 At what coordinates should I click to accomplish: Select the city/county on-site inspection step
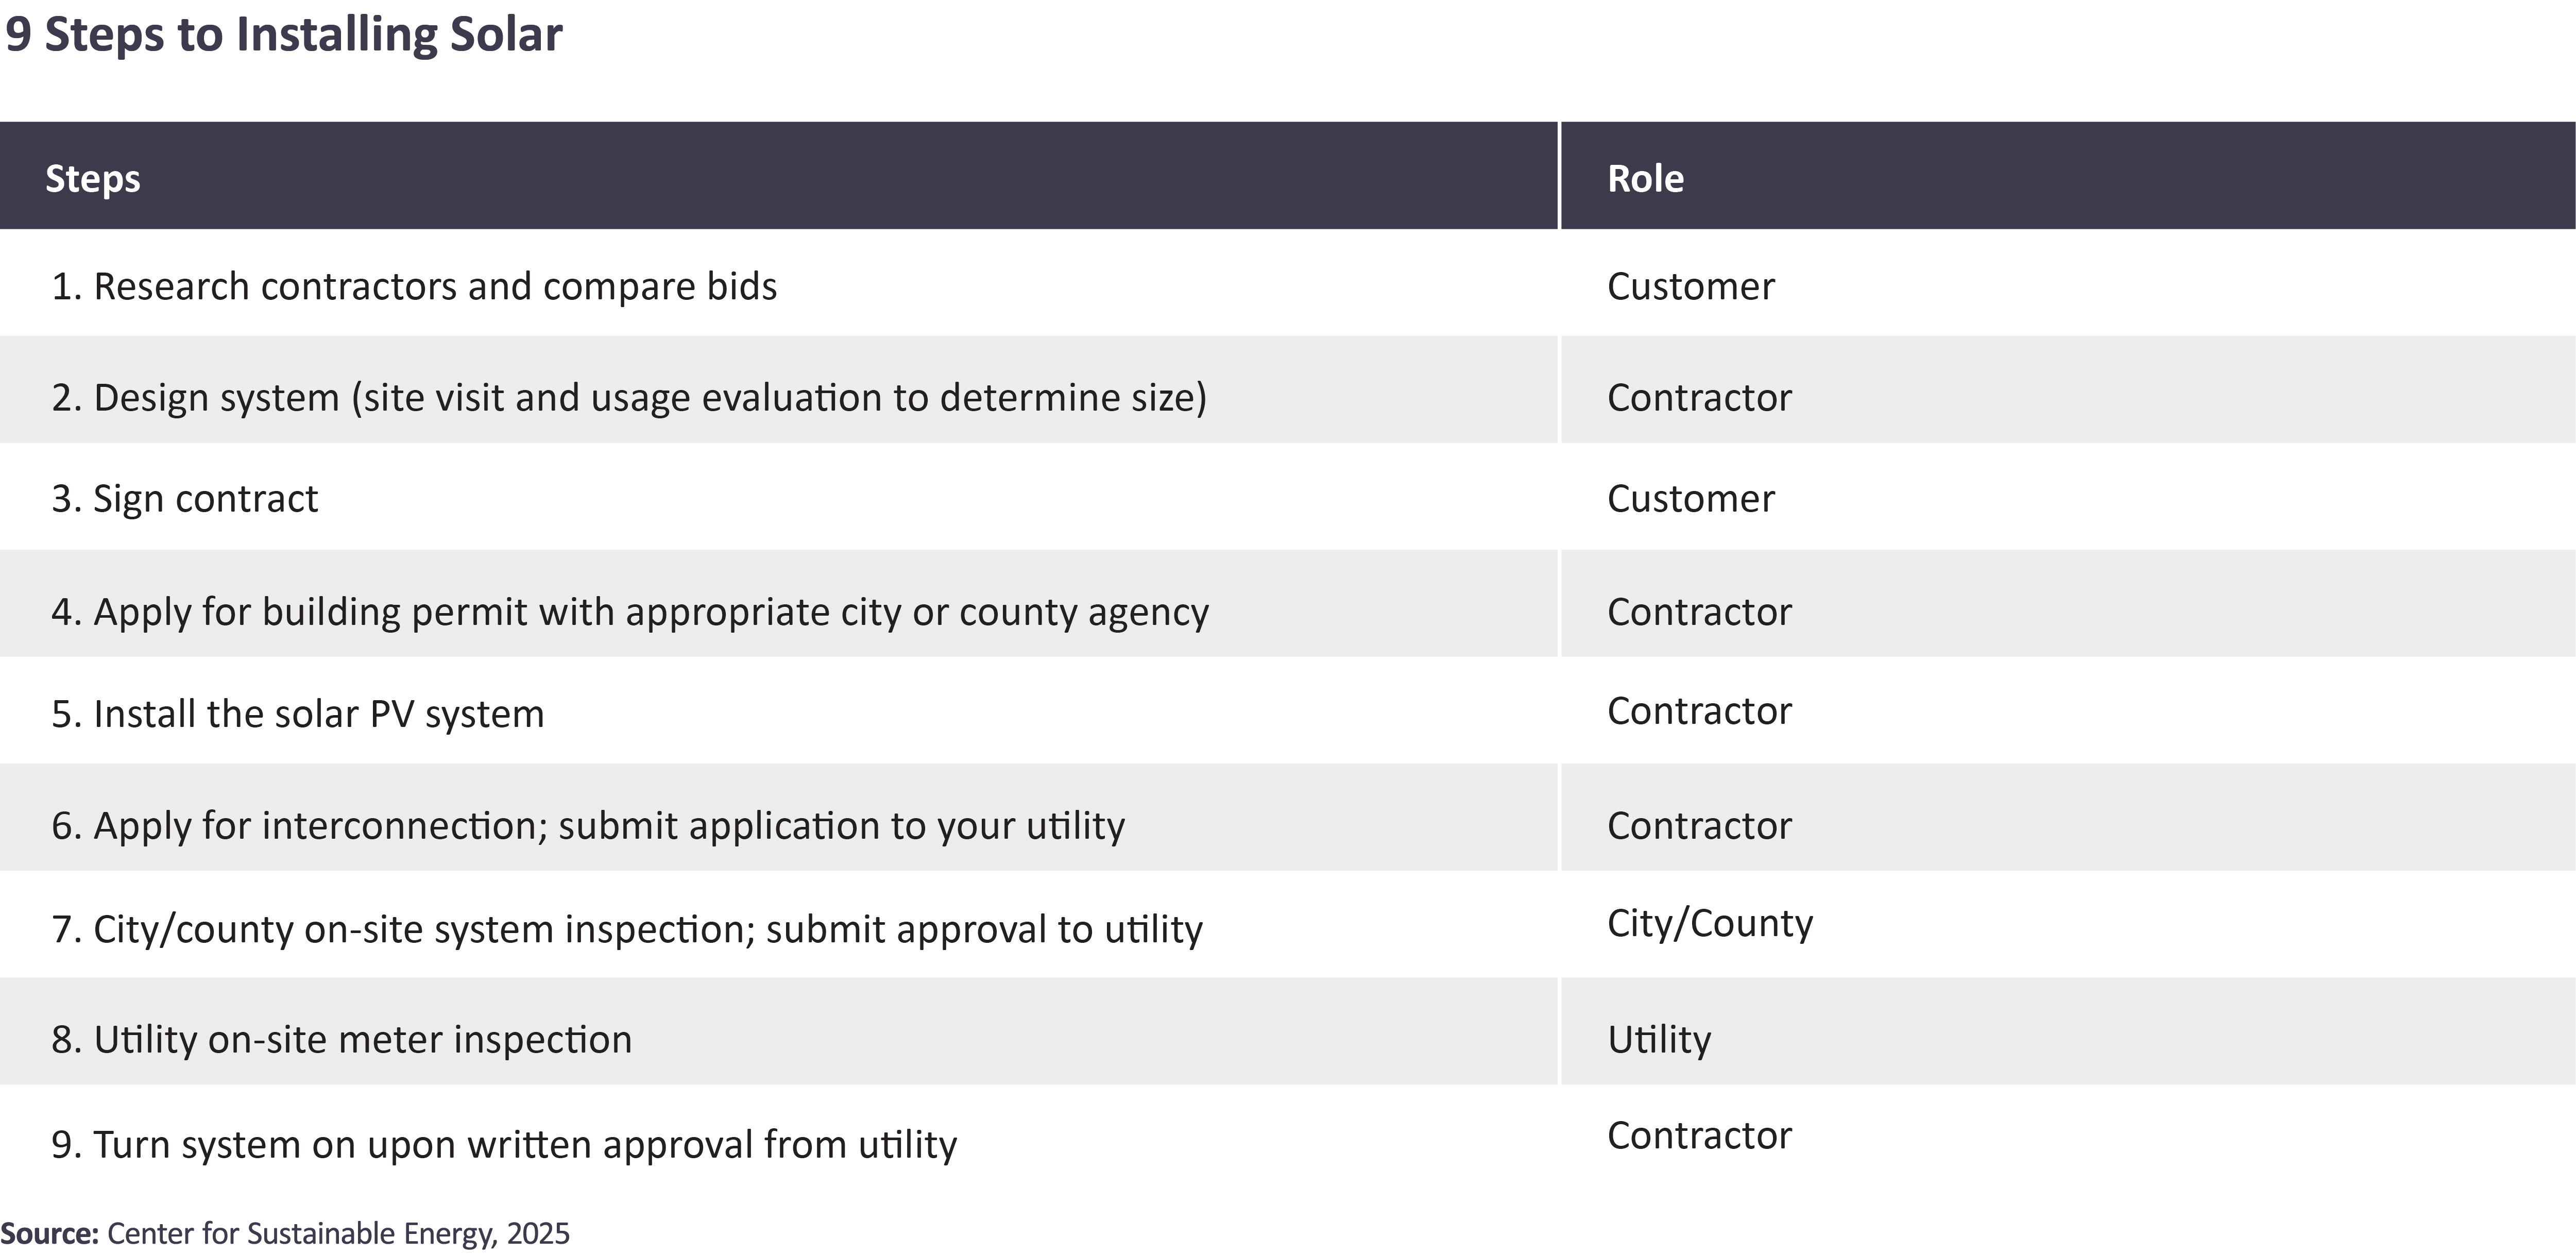(627, 930)
